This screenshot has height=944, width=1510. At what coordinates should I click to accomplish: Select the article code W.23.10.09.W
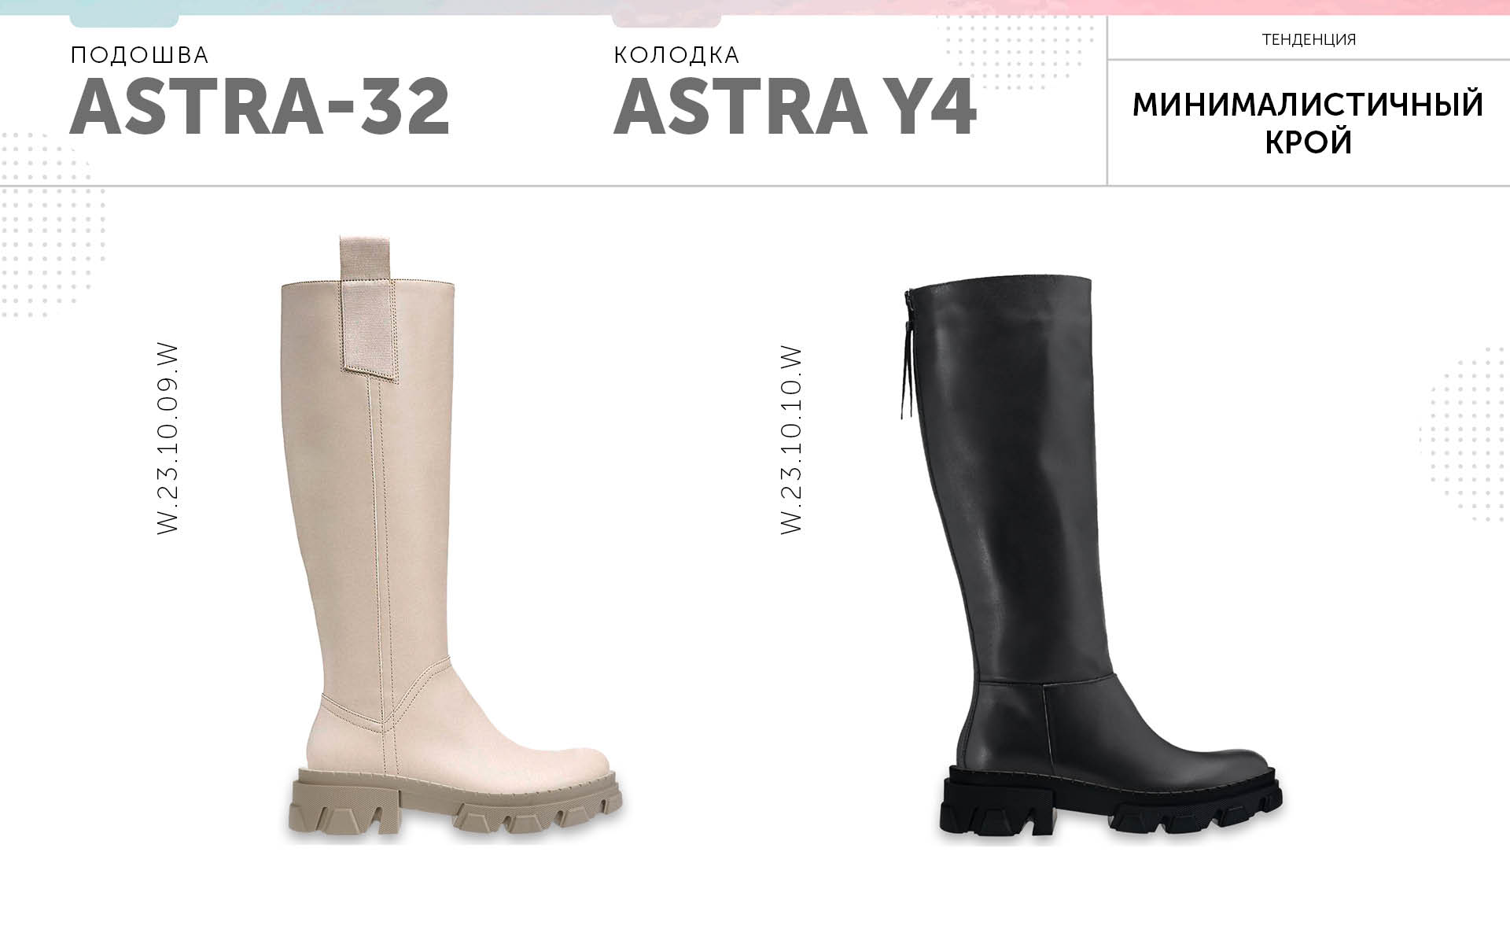168,439
